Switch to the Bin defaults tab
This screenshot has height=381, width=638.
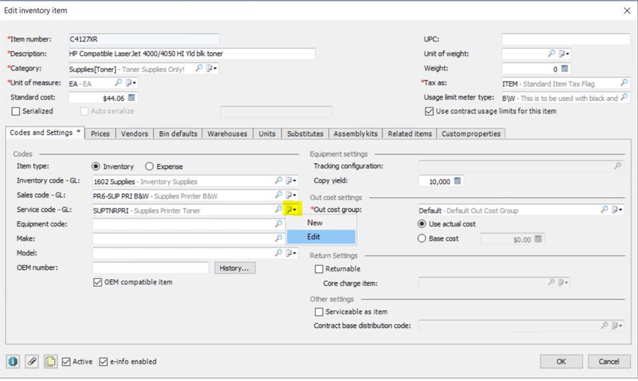[x=178, y=134]
